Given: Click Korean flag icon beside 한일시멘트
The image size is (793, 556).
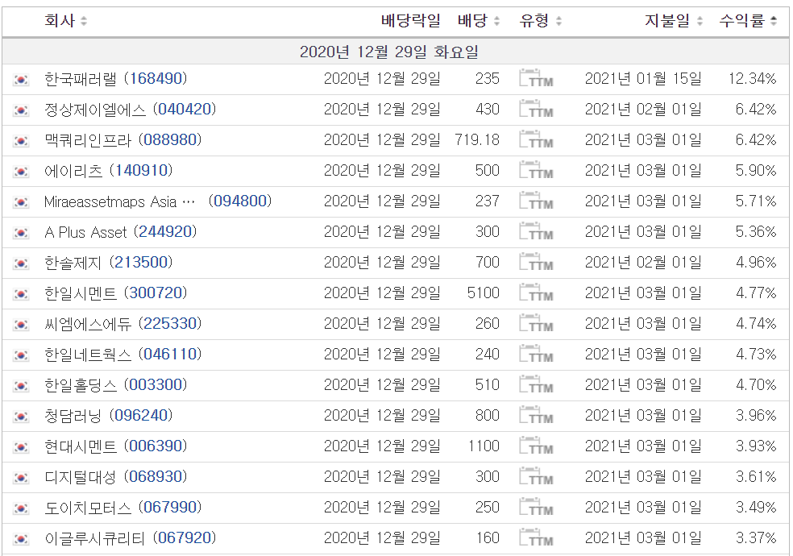Looking at the screenshot, I should 21,294.
